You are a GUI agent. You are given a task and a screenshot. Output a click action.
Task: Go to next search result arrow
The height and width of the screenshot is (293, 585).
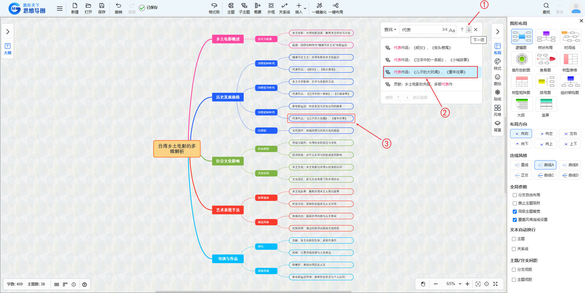pyautogui.click(x=469, y=30)
